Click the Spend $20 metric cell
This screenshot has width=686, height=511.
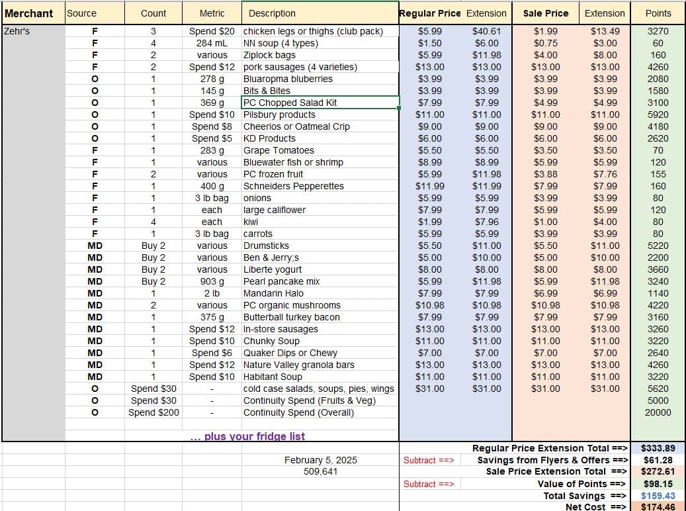[x=212, y=31]
